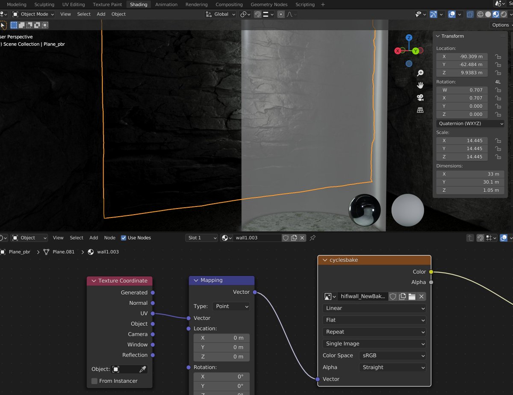The width and height of the screenshot is (513, 395).
Task: Switch to the Geometry Nodes workspace tab
Action: tap(269, 4)
